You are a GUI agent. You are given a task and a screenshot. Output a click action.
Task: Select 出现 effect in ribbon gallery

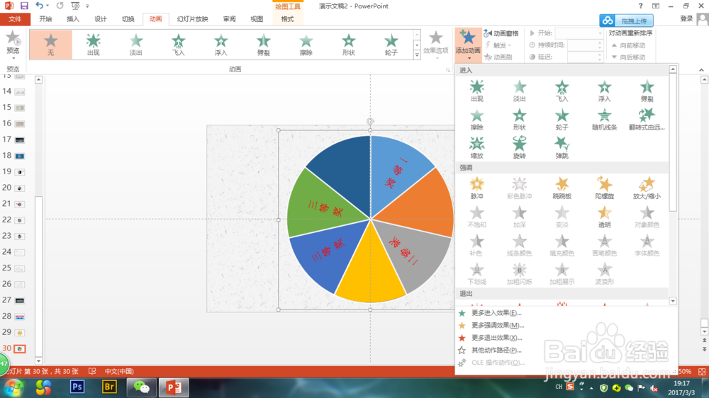pos(93,45)
